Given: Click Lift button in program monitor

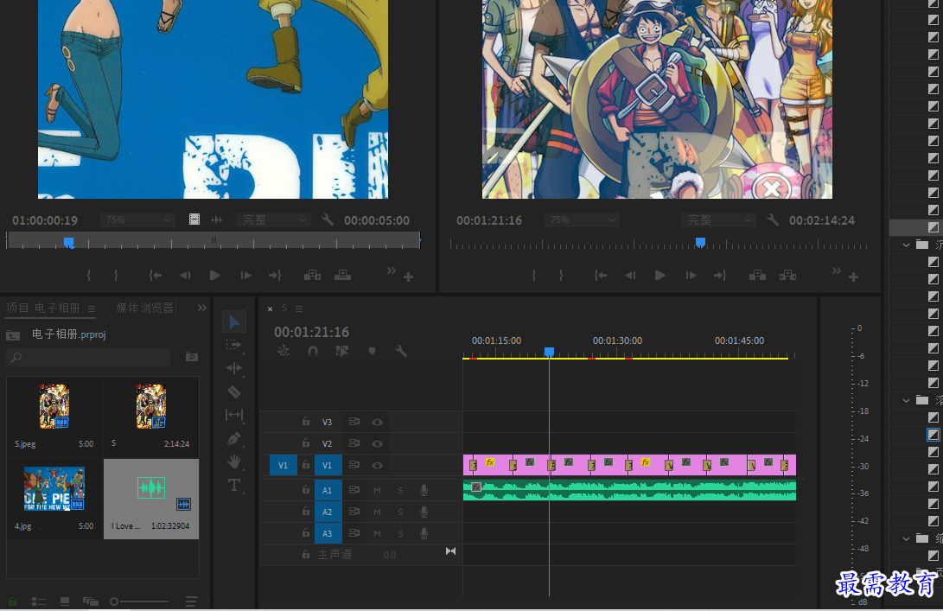Looking at the screenshot, I should [757, 276].
